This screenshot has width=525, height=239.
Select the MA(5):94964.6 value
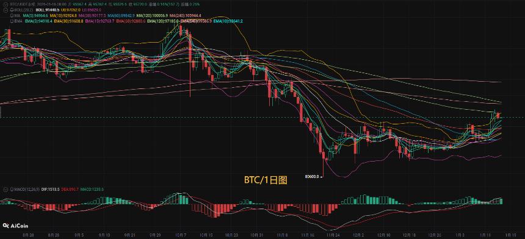pos(35,16)
